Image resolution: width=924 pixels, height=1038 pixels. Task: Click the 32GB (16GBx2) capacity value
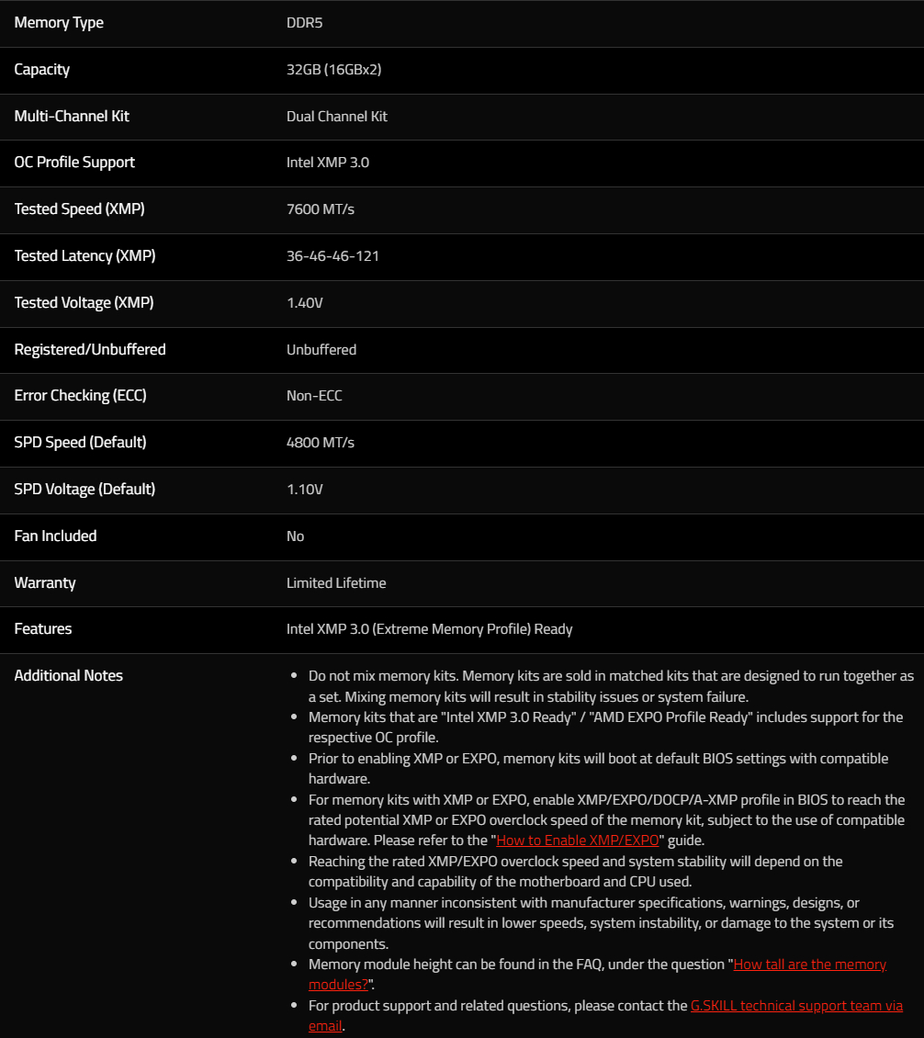[333, 70]
